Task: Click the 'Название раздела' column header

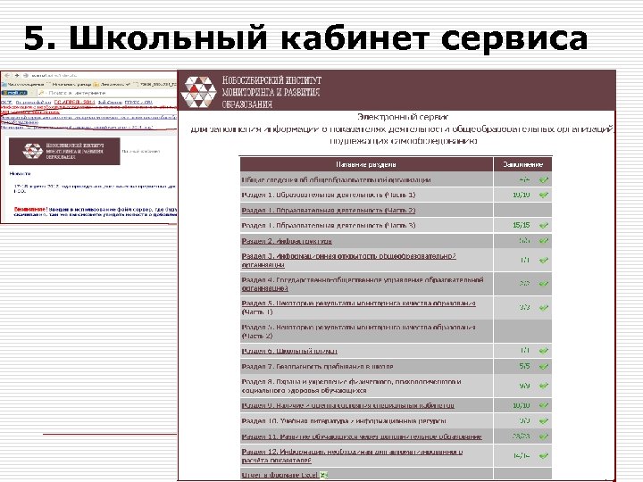Action: coord(366,164)
